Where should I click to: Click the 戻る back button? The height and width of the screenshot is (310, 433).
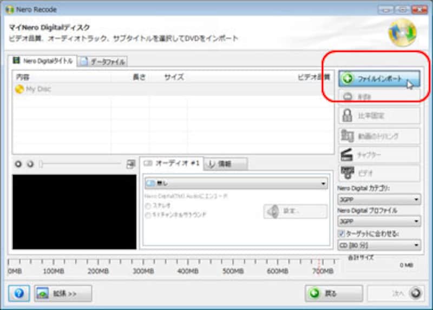pyautogui.click(x=334, y=293)
